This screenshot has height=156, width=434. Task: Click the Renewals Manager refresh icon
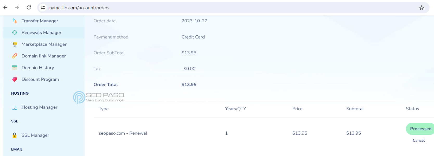click(15, 32)
